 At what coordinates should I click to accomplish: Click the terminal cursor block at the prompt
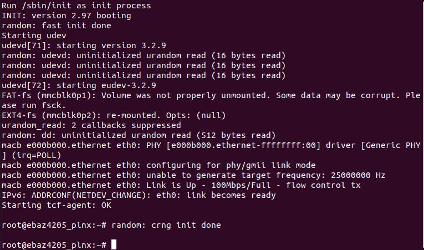pyautogui.click(x=114, y=244)
